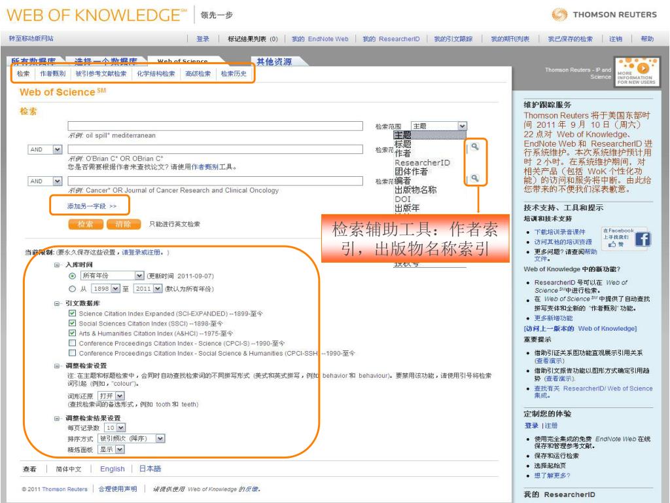Click the Facebook logo icon

click(643, 238)
